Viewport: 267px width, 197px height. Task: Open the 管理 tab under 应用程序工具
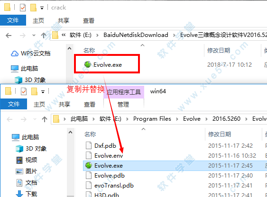pos(123,104)
